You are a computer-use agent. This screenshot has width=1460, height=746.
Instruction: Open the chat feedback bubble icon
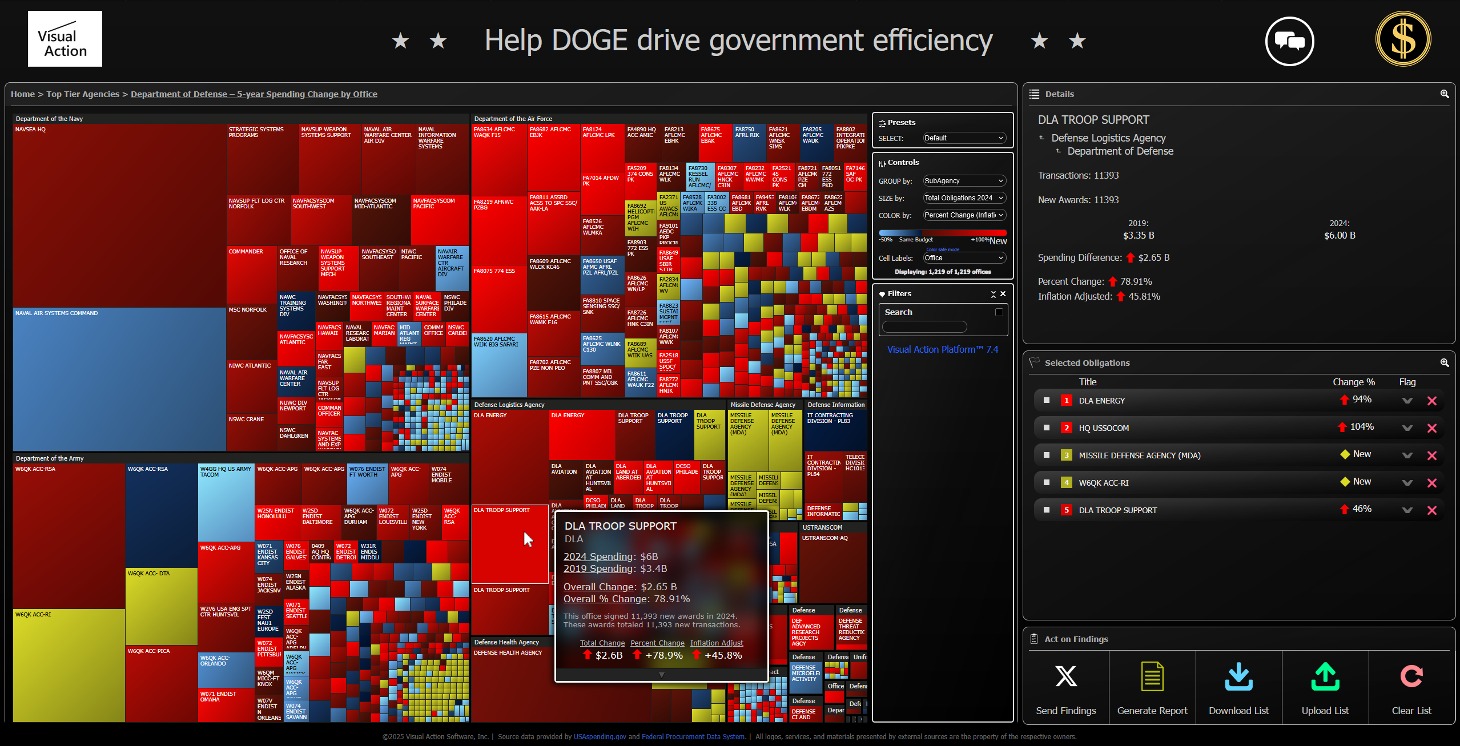(1289, 41)
